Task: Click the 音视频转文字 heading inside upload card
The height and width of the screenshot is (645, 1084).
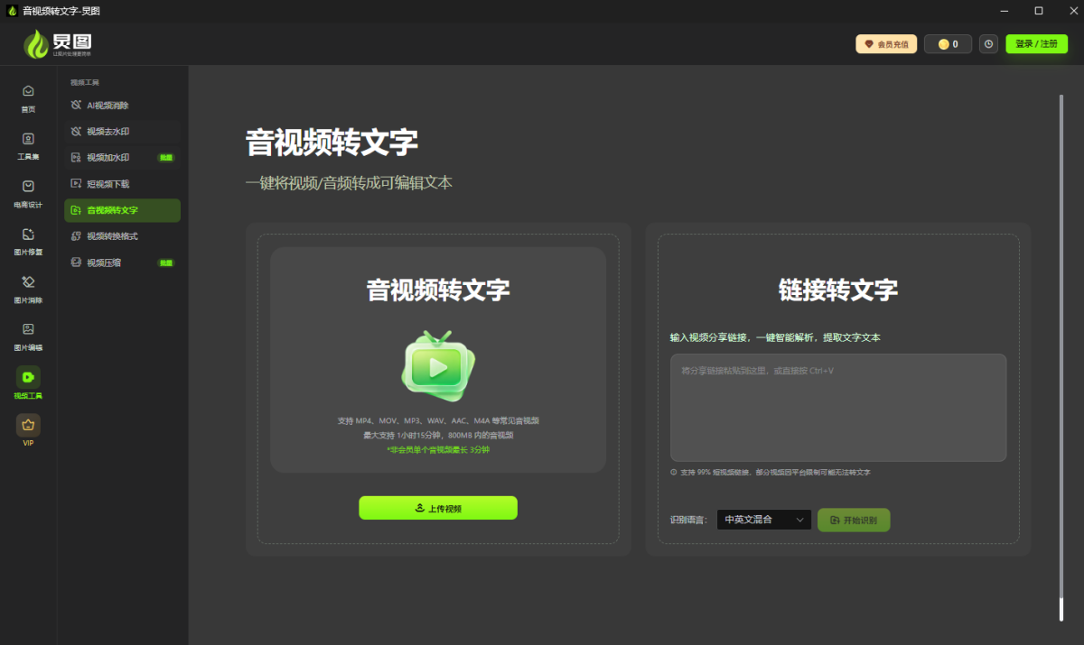Action: pyautogui.click(x=438, y=290)
